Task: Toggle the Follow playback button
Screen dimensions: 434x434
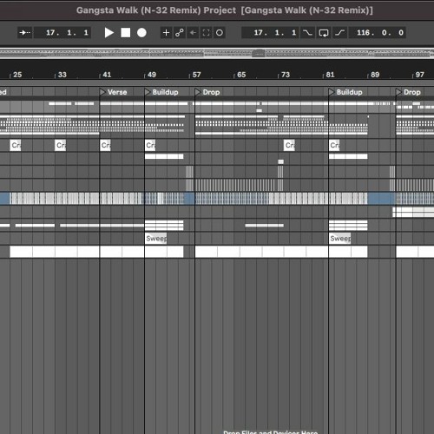Action: (25, 33)
